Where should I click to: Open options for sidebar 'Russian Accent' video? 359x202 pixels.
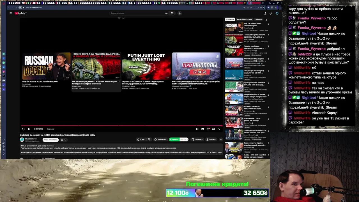[x=268, y=24]
